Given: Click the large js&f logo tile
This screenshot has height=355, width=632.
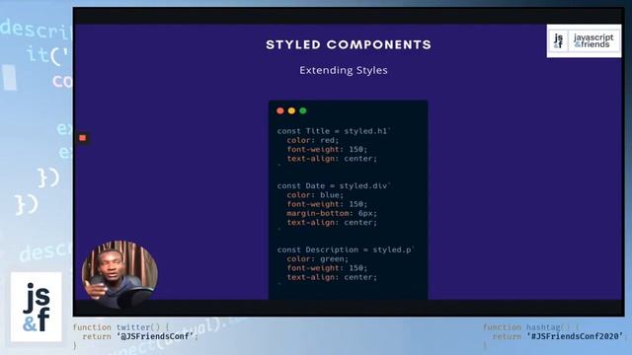Looking at the screenshot, I should point(37,307).
